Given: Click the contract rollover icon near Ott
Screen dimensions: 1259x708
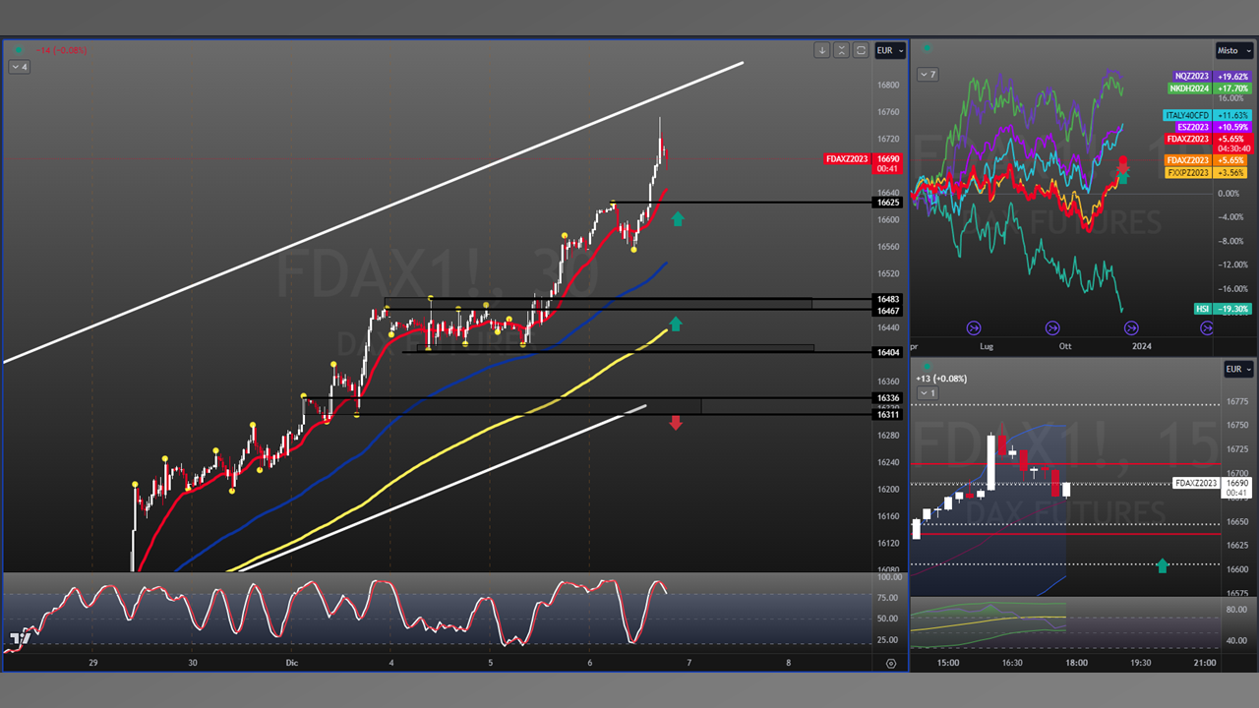Looking at the screenshot, I should tap(1052, 327).
